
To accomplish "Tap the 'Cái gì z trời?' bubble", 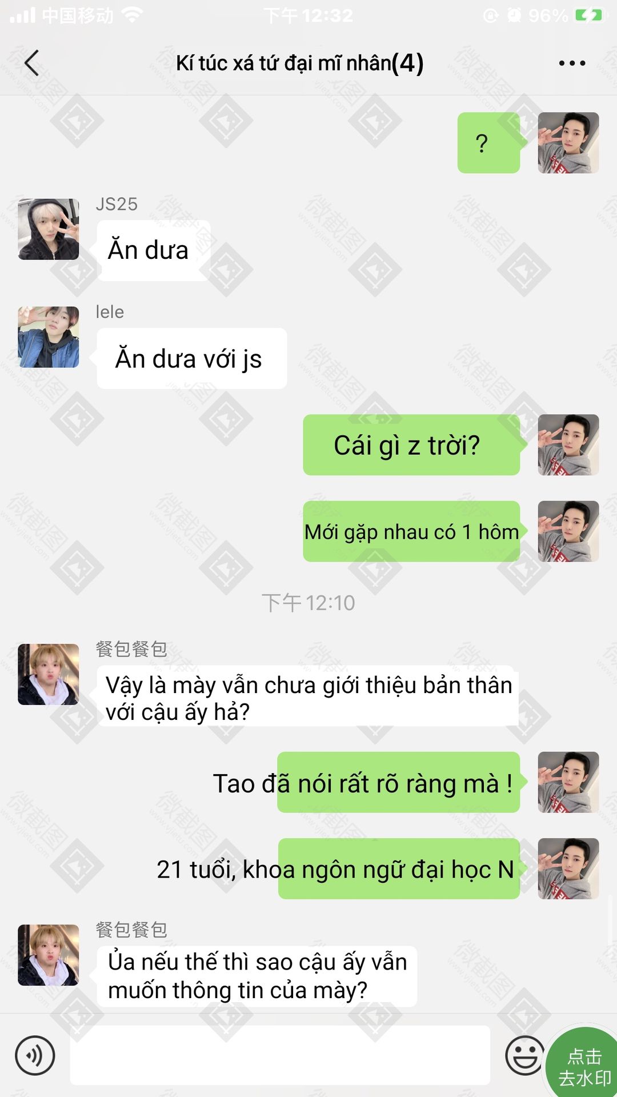I will (x=411, y=445).
